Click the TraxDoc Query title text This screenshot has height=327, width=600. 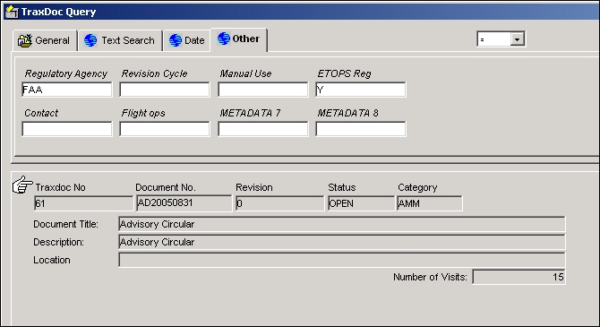[58, 12]
